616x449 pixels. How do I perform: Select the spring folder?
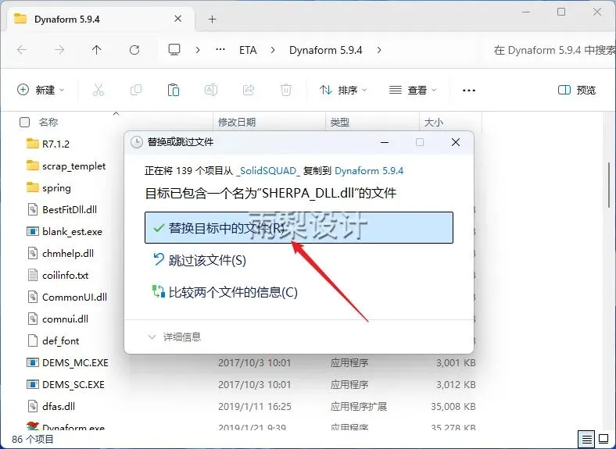pyautogui.click(x=56, y=188)
